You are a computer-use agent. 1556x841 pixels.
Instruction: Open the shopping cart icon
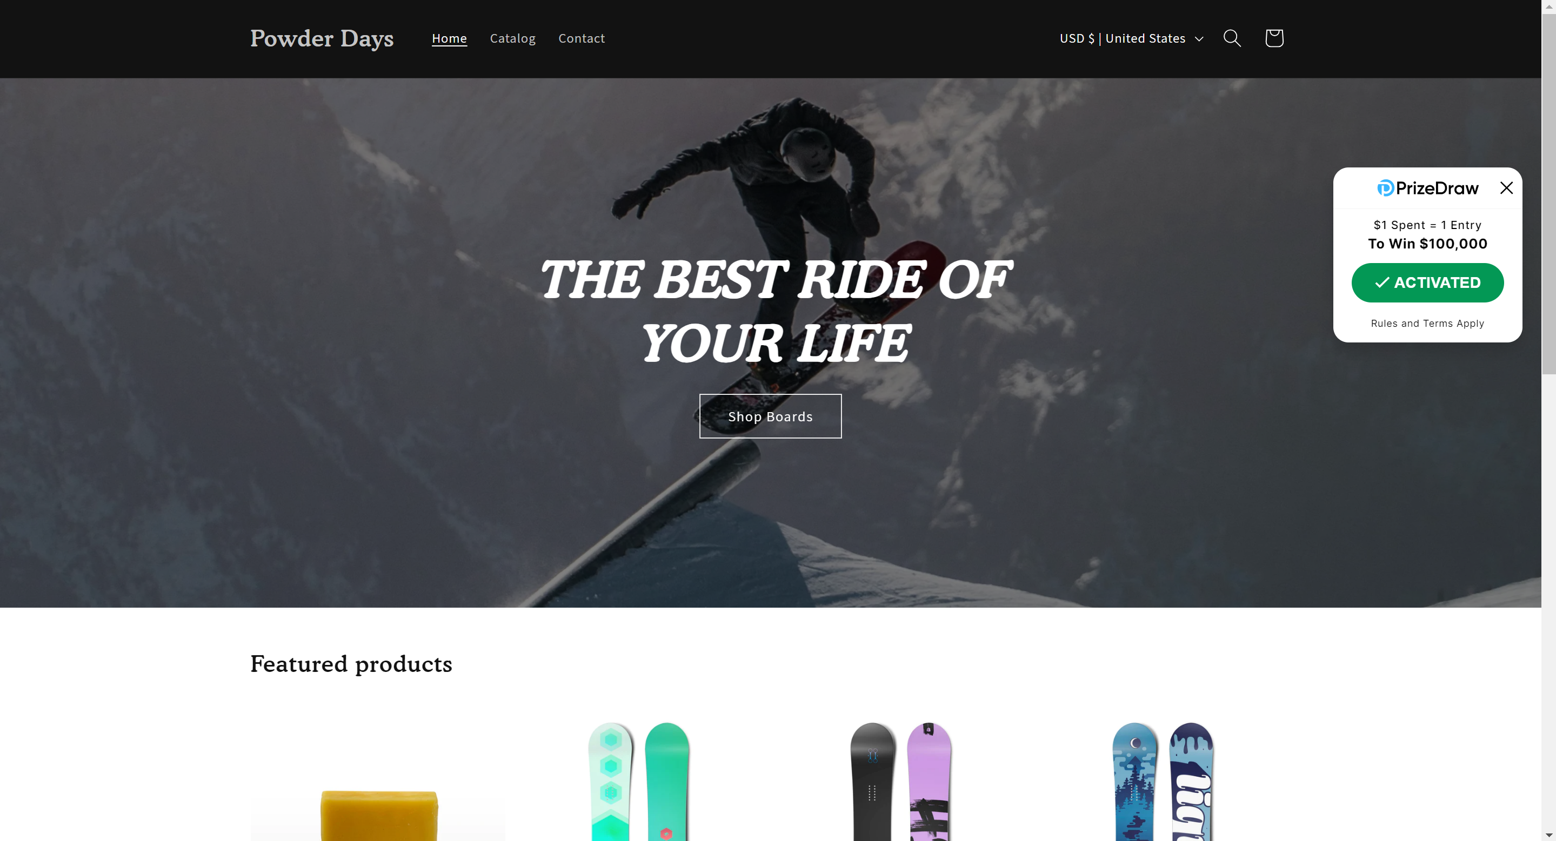pos(1274,38)
